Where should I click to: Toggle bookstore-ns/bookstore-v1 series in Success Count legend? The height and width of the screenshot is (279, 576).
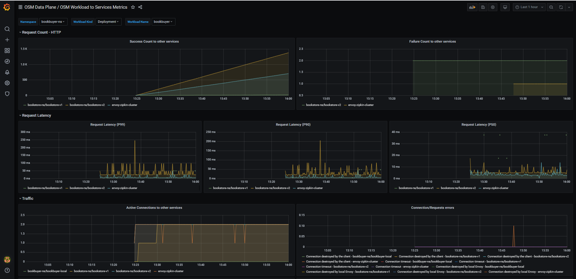pos(45,105)
